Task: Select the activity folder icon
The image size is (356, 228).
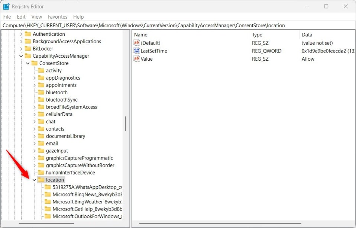Action: point(41,70)
